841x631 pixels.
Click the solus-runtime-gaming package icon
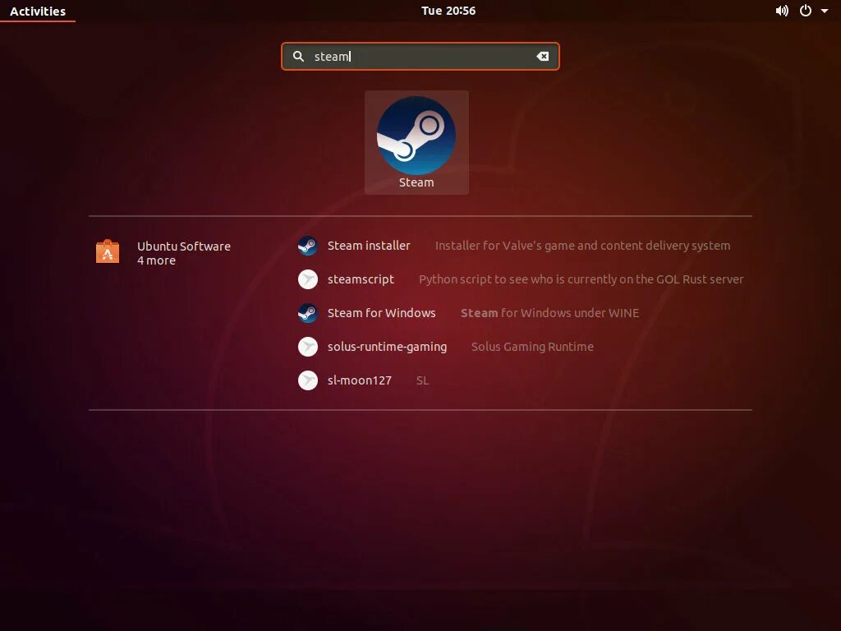pos(308,348)
